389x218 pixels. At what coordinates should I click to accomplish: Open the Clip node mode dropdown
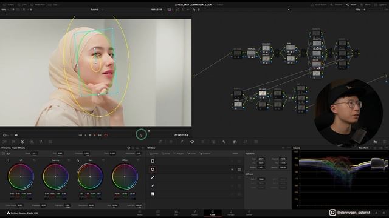point(360,10)
